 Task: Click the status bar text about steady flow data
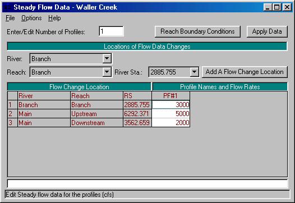pos(59,195)
